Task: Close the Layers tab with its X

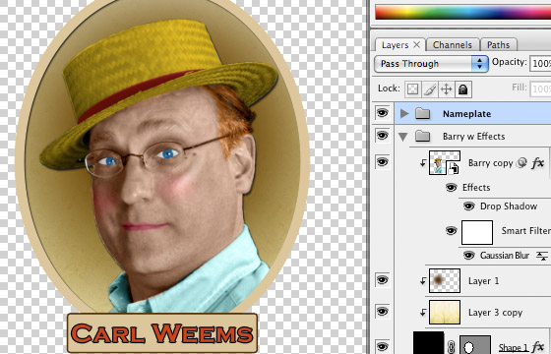Action: pos(417,44)
